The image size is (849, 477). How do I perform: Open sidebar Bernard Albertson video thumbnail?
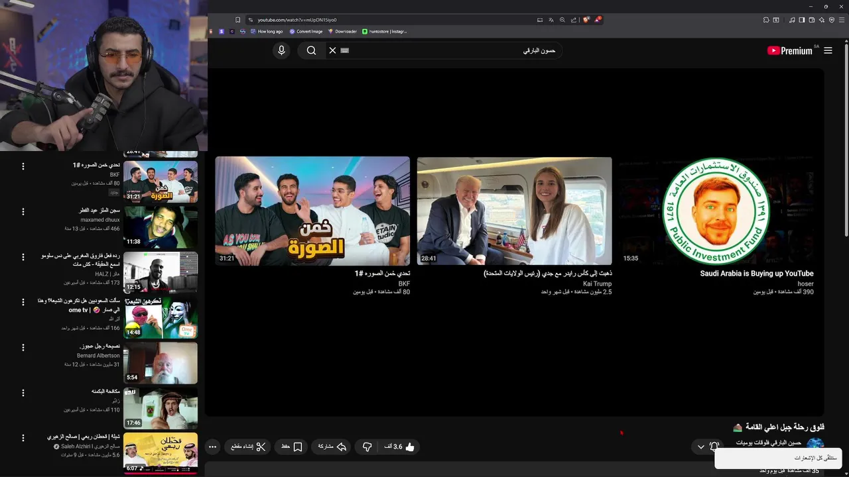(161, 362)
